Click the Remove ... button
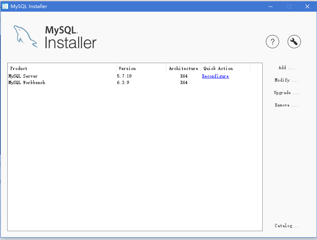The height and width of the screenshot is (240, 317). point(286,105)
